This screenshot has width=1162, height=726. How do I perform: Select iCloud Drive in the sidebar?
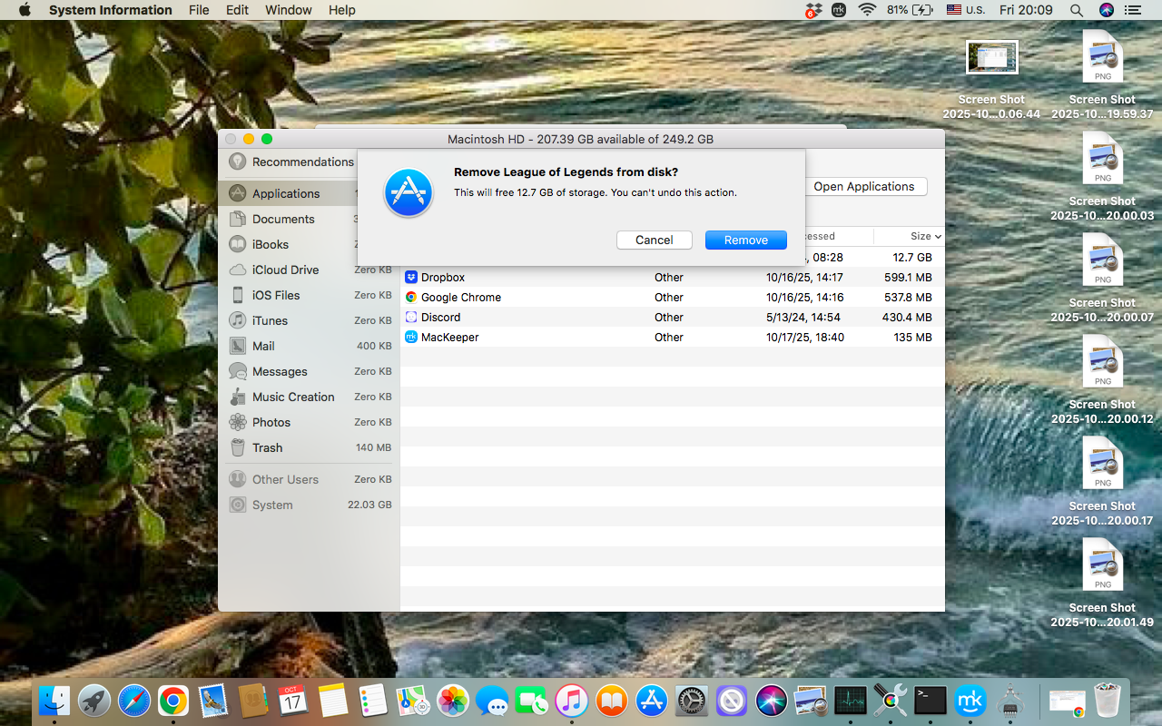[285, 270]
